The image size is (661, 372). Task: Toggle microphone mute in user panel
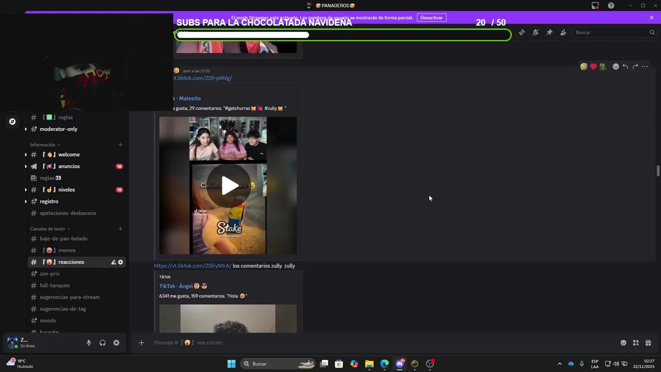89,343
